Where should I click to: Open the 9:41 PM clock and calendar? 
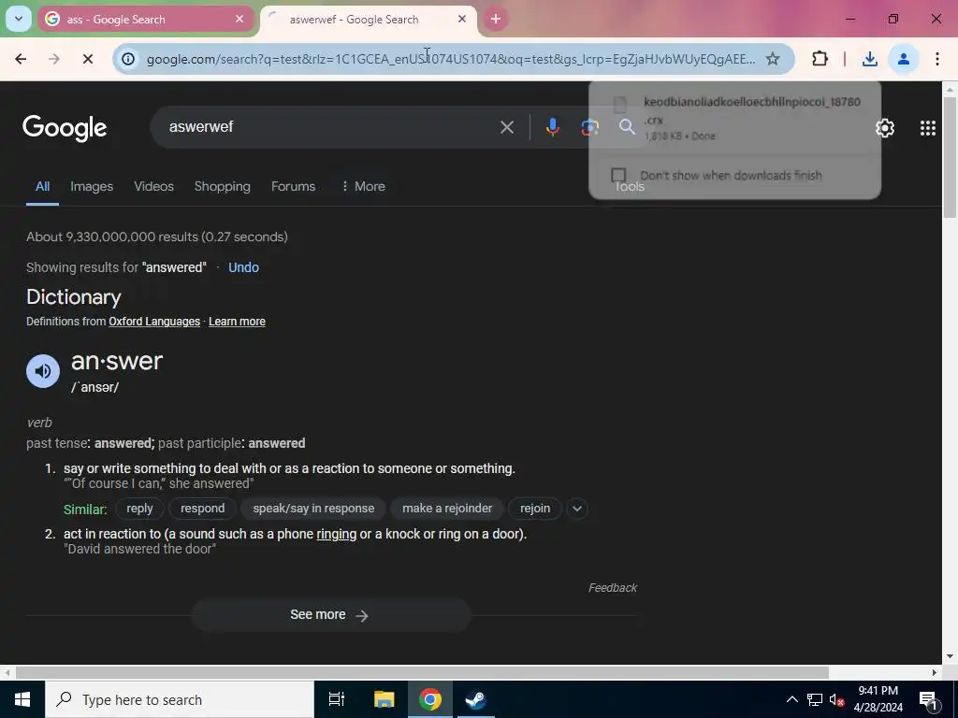[878, 699]
